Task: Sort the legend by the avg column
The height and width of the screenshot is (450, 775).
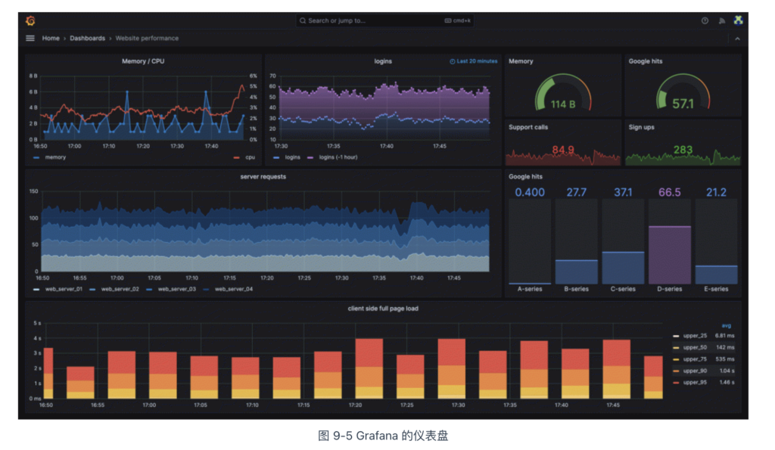Action: 726,325
